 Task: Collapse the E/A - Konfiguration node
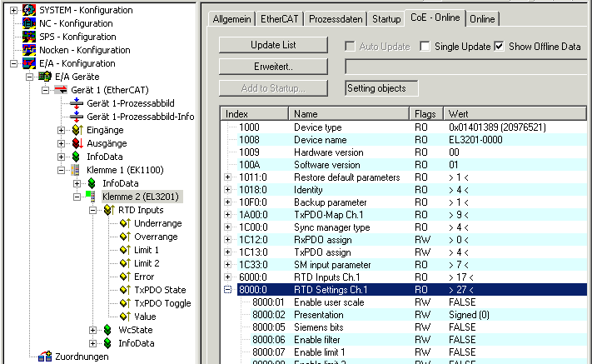(13, 63)
